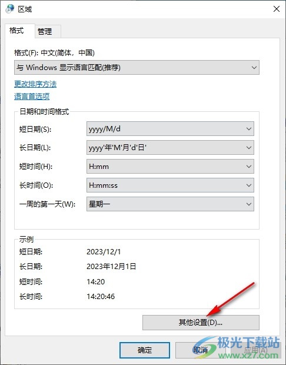Click the 长日期(L): label
Viewport: 286px width, 365px height.
click(x=35, y=148)
